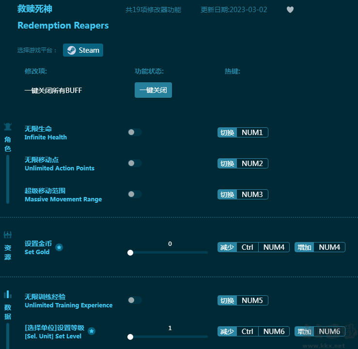Click the NUM2 hotkey for Unlimited Action Points
Screen dimensions: 358x349
pyautogui.click(x=243, y=164)
